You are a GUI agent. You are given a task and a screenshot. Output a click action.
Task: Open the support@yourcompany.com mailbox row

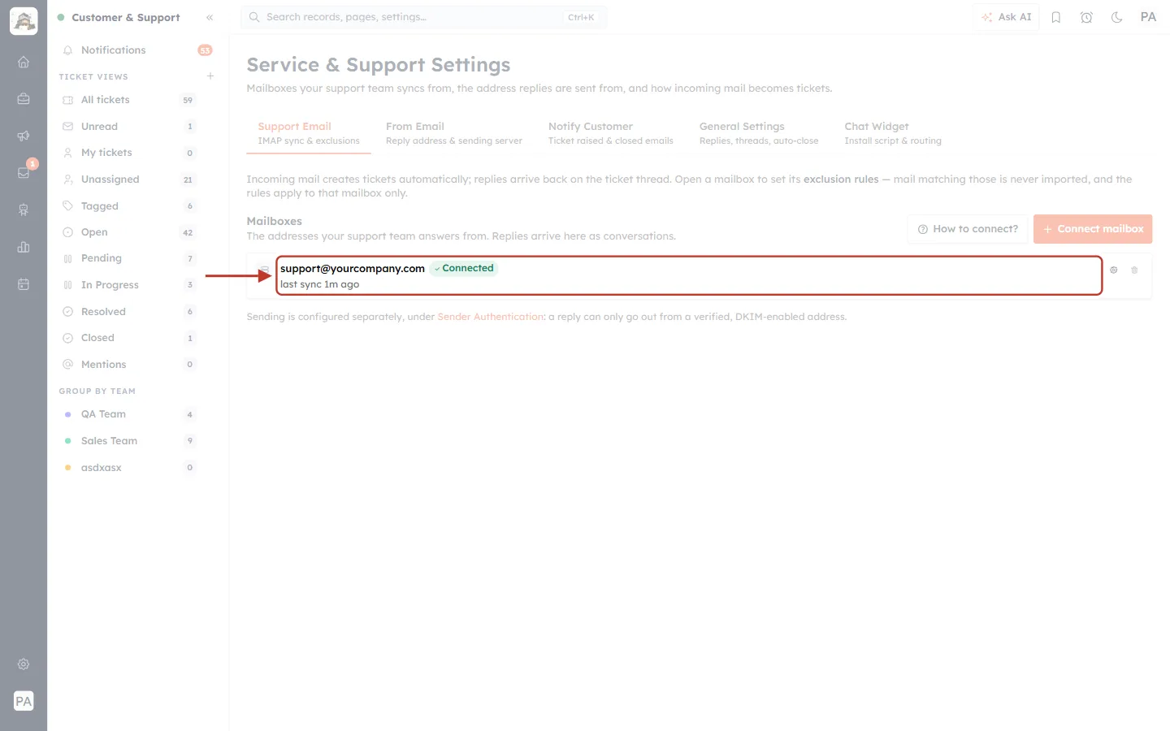click(x=689, y=276)
